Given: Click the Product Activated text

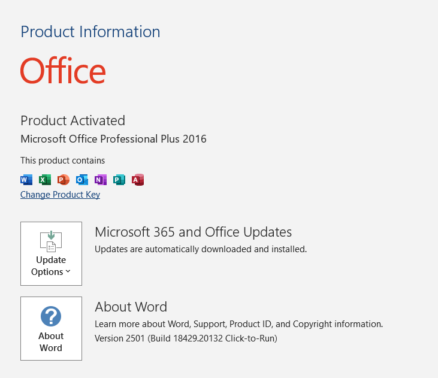Looking at the screenshot, I should tap(73, 120).
